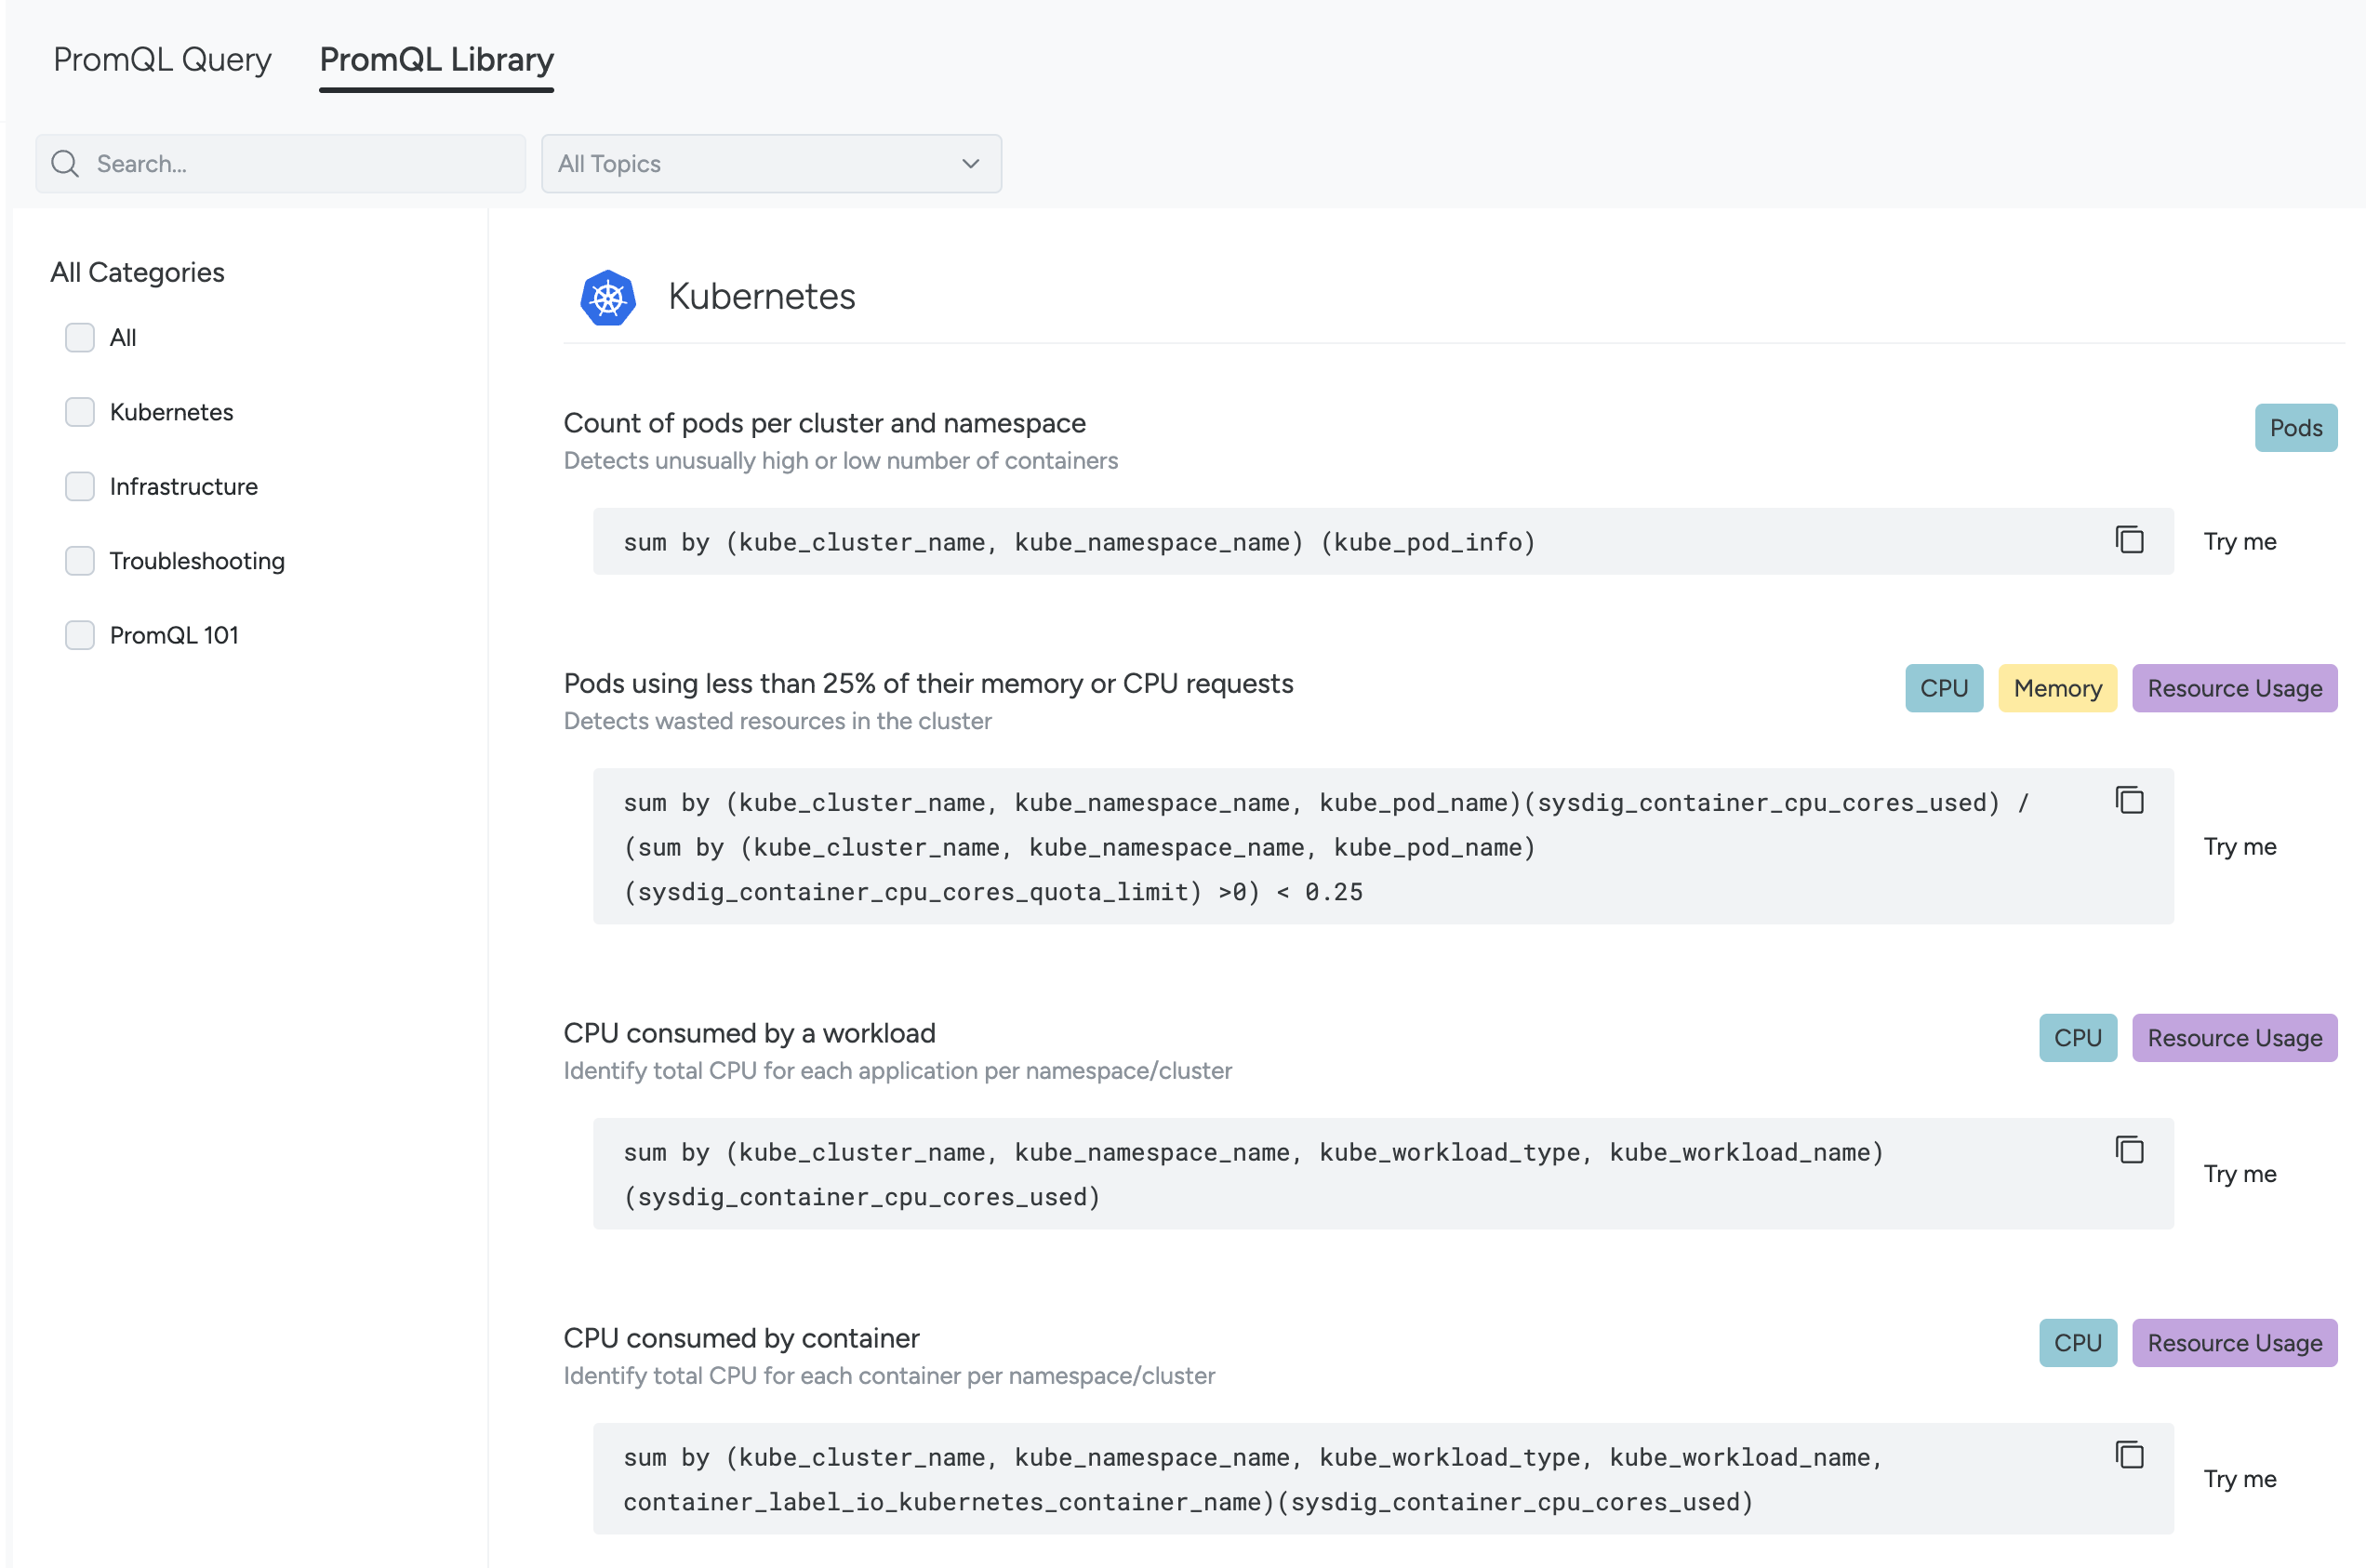Click 'Pods using less than 25%' query title
This screenshot has width=2366, height=1568.
coord(928,684)
